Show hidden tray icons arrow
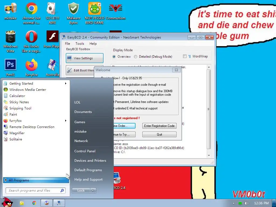The width and height of the screenshot is (276, 207). (x=234, y=203)
